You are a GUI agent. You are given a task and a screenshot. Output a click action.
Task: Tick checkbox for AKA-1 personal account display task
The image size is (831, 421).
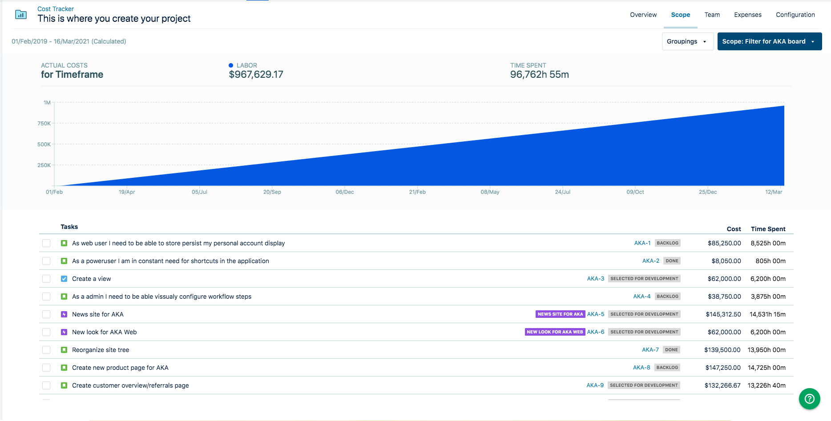point(46,243)
